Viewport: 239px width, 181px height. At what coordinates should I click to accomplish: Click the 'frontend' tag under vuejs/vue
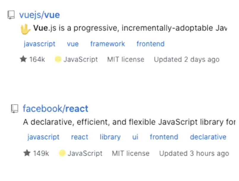click(x=150, y=44)
